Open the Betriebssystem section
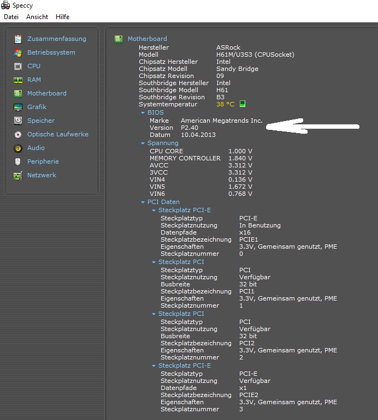 51,52
